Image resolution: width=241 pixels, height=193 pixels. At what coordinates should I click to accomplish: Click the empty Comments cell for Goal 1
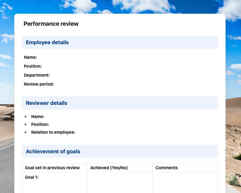(x=185, y=182)
